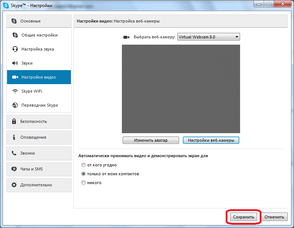The image size is (294, 228).
Task: Click the Отменить button
Action: 274,217
